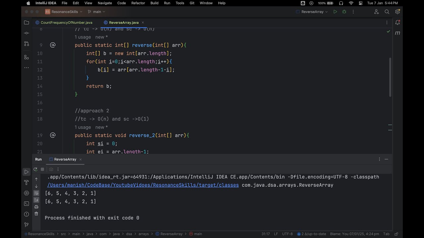Image resolution: width=424 pixels, height=238 pixels.
Task: Open Notifications bell icon
Action: point(397,22)
